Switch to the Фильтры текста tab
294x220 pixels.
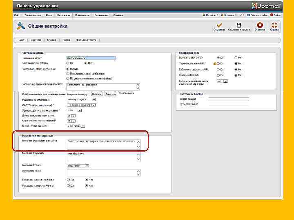(x=86, y=40)
